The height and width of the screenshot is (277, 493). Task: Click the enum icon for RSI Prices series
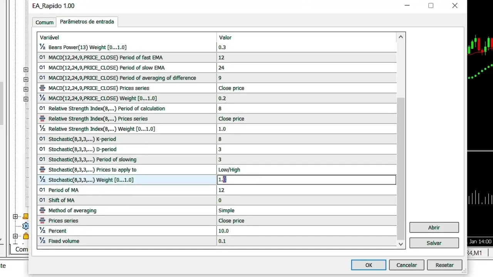pyautogui.click(x=42, y=118)
